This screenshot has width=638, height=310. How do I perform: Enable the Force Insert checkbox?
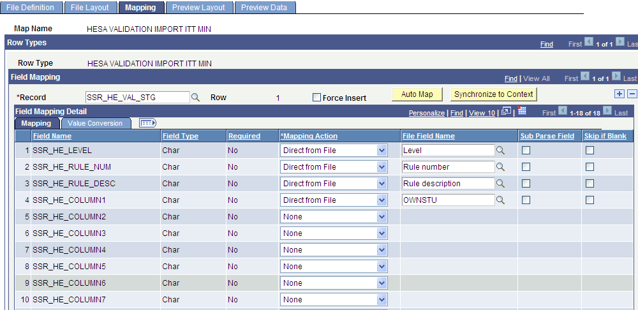pyautogui.click(x=316, y=98)
